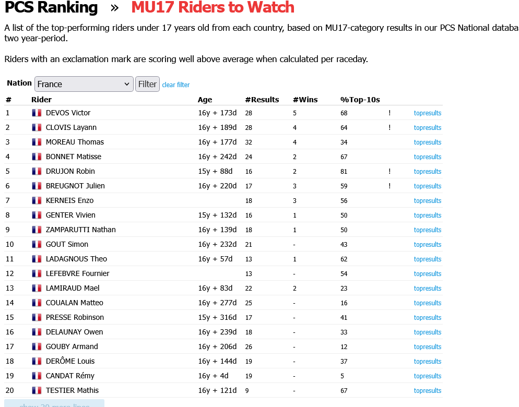The width and height of the screenshot is (519, 407).
Task: Open topresults for LAMIRAUD Mael
Action: [427, 288]
